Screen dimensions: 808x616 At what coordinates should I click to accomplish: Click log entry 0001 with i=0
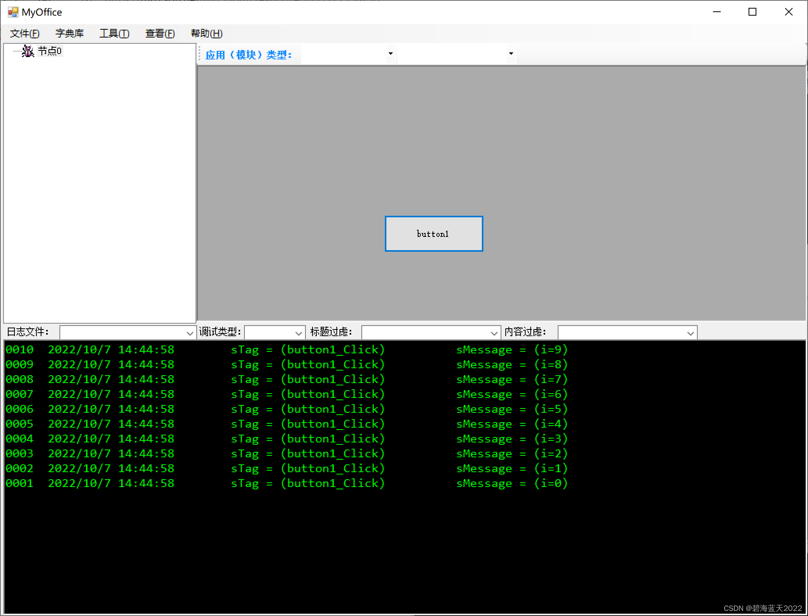[286, 483]
